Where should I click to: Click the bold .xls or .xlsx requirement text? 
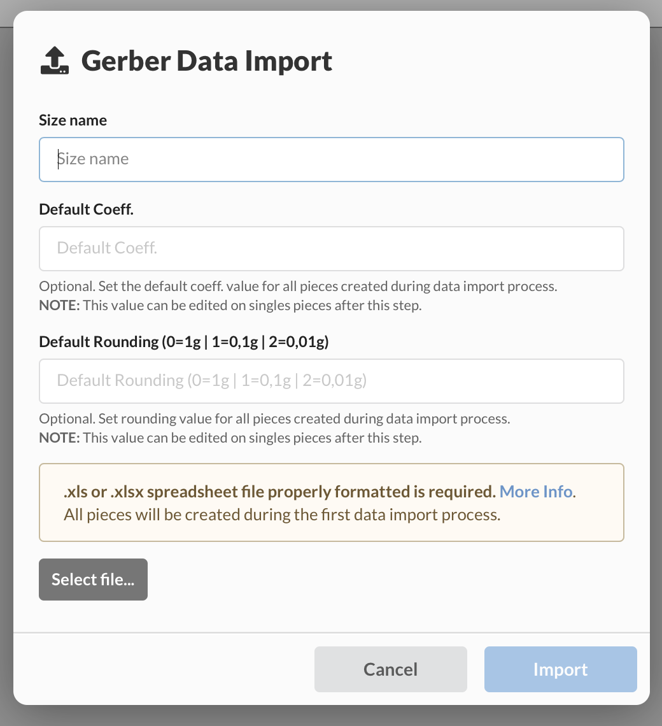coord(279,492)
